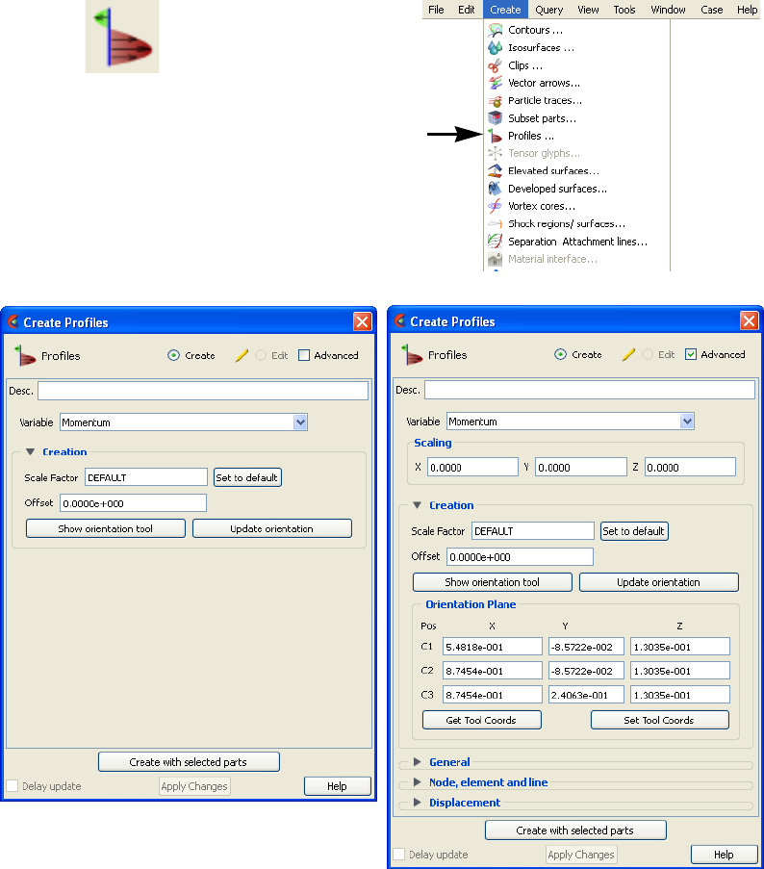
Task: Click the Clips scissors icon
Action: (495, 65)
